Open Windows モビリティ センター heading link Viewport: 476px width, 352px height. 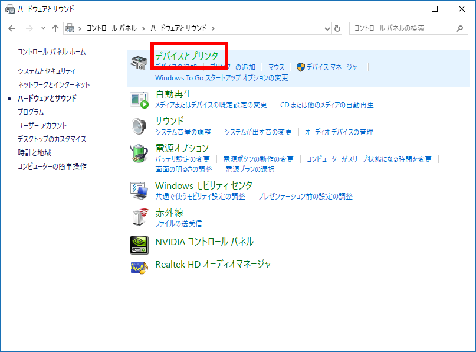(x=206, y=185)
